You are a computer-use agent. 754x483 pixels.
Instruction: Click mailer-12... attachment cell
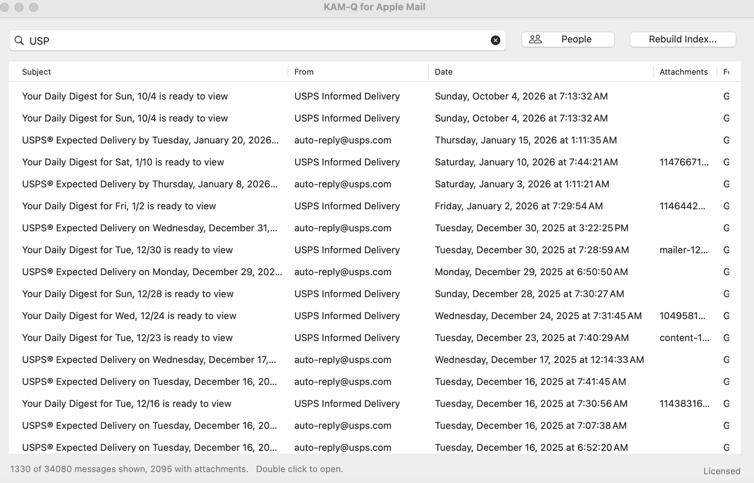[x=683, y=250]
